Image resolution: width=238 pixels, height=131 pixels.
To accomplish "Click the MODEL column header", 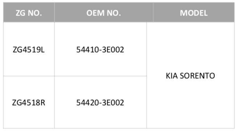I will click(194, 12).
